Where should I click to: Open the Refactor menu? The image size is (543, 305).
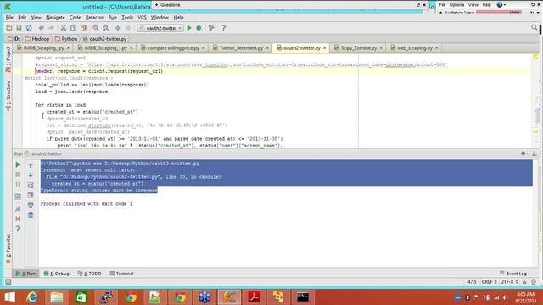(94, 17)
